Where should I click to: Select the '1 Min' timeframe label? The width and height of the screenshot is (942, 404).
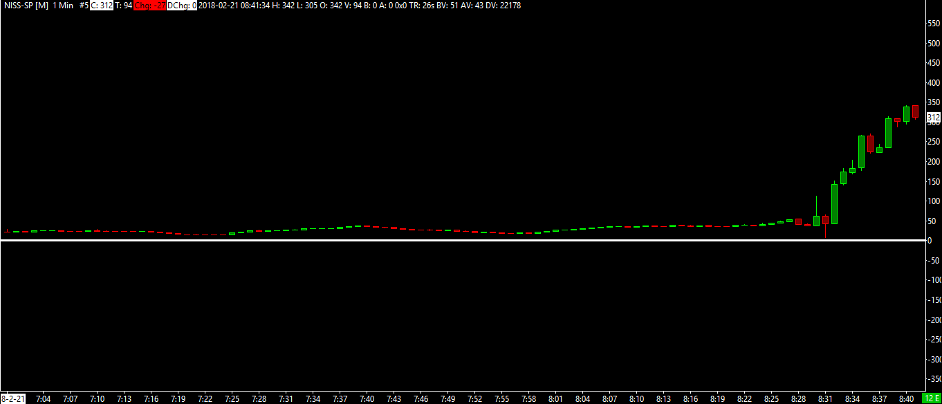coord(64,5)
